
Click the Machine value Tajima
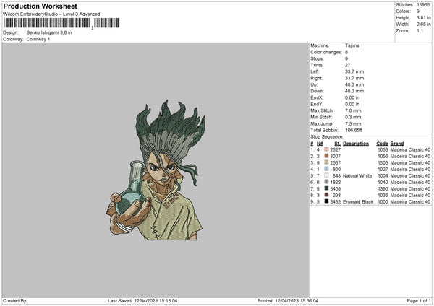point(352,45)
